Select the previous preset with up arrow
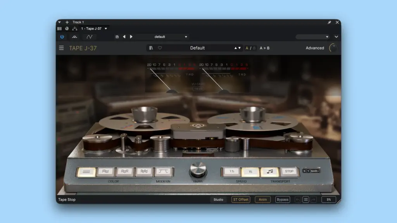This screenshot has height=223, width=397. tap(235, 48)
